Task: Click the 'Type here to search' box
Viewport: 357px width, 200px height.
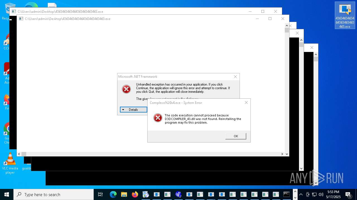Action: [x=54, y=194]
